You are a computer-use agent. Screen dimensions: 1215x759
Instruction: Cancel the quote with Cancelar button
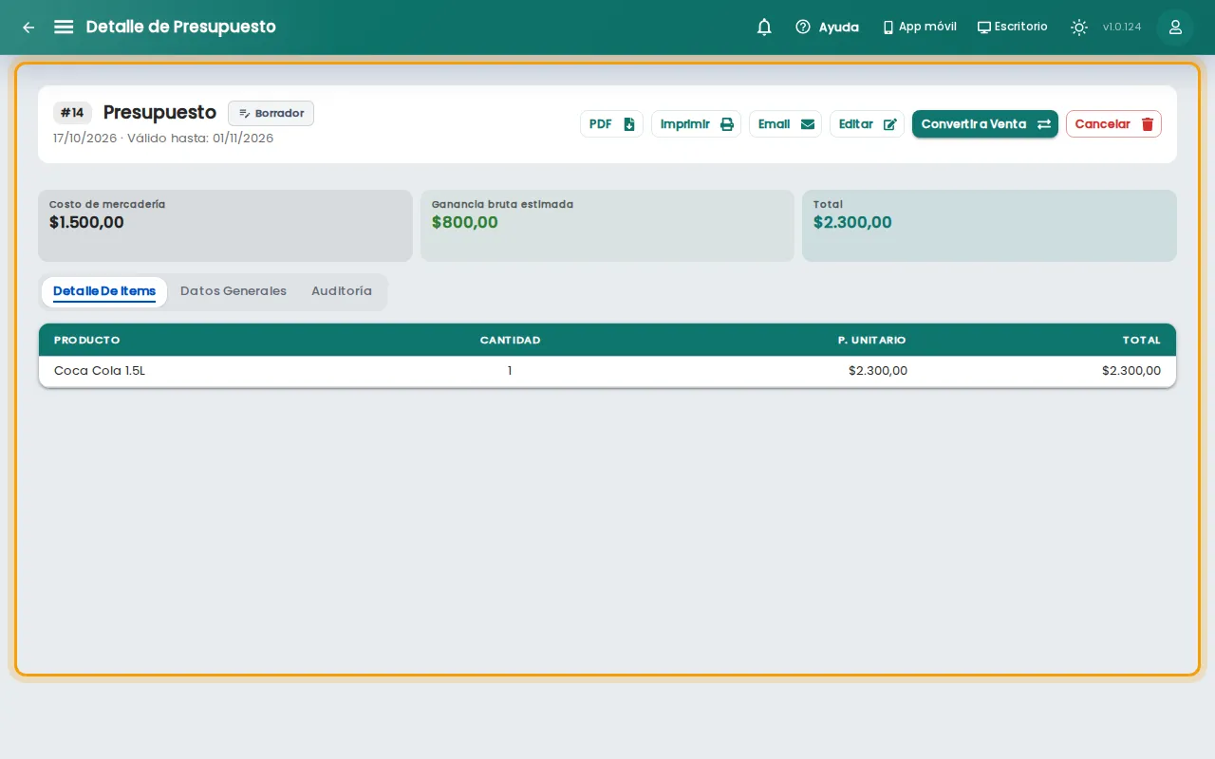tap(1113, 124)
